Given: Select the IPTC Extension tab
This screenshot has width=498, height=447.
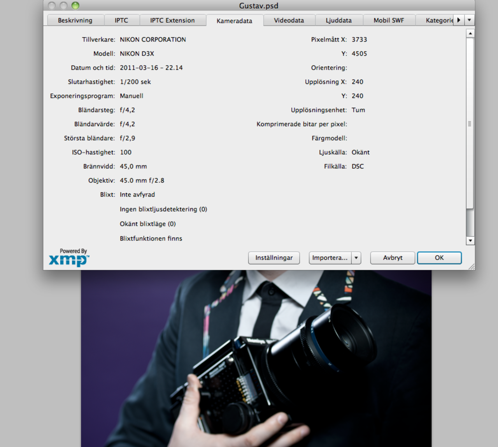Looking at the screenshot, I should (172, 20).
